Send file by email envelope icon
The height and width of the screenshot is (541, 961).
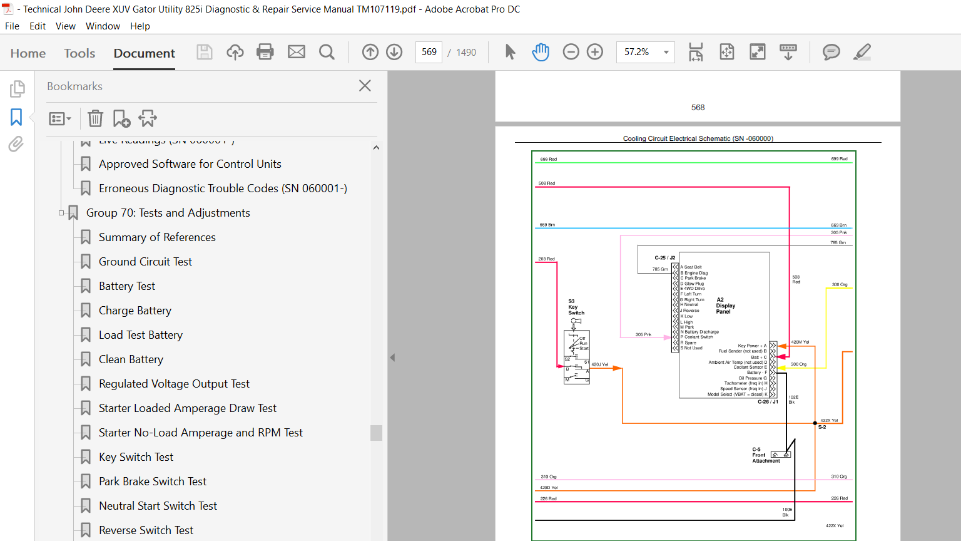[297, 52]
